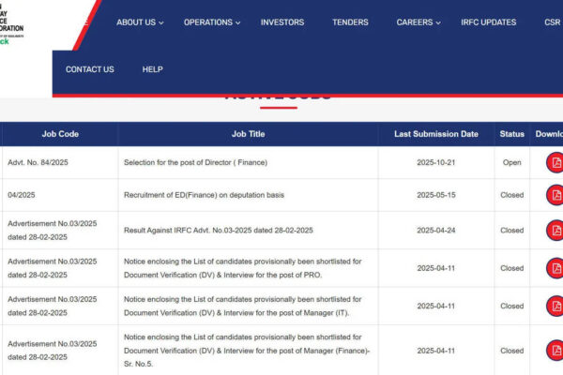Select the Job Title column header
The width and height of the screenshot is (563, 375).
click(x=249, y=134)
